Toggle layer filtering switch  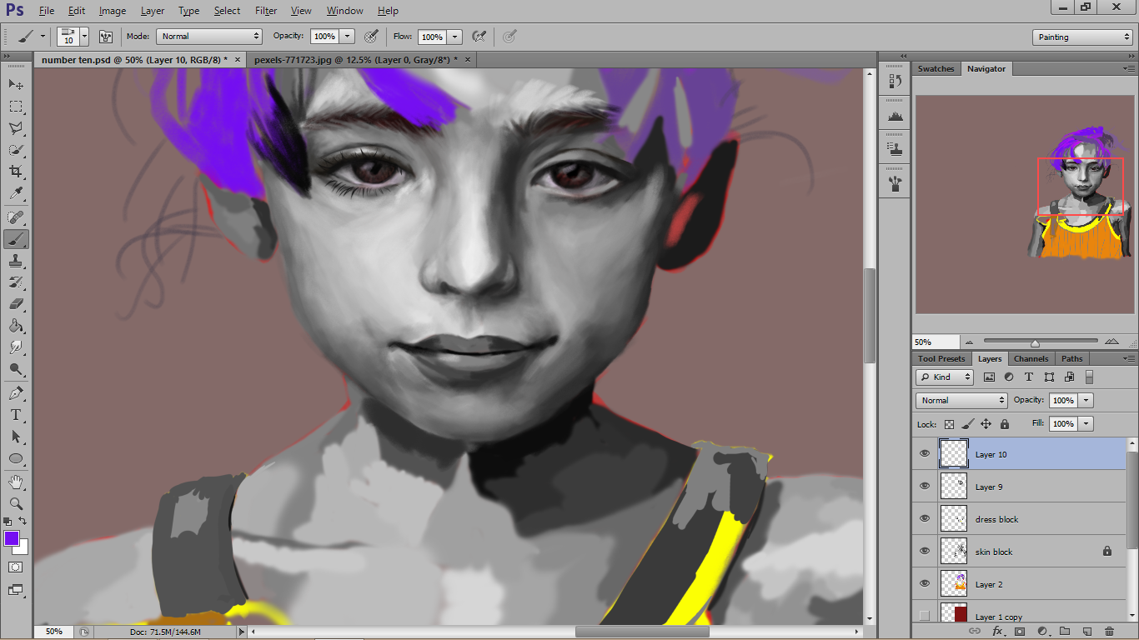click(x=1089, y=377)
